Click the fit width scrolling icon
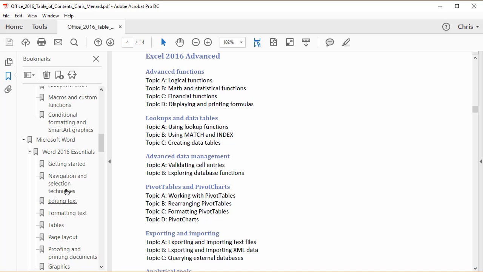 257,42
